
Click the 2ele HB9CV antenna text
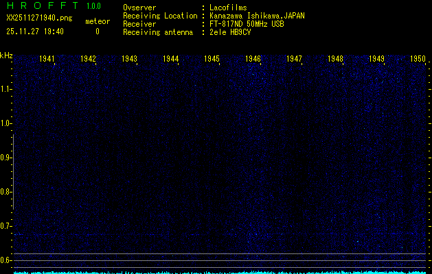tap(231, 32)
